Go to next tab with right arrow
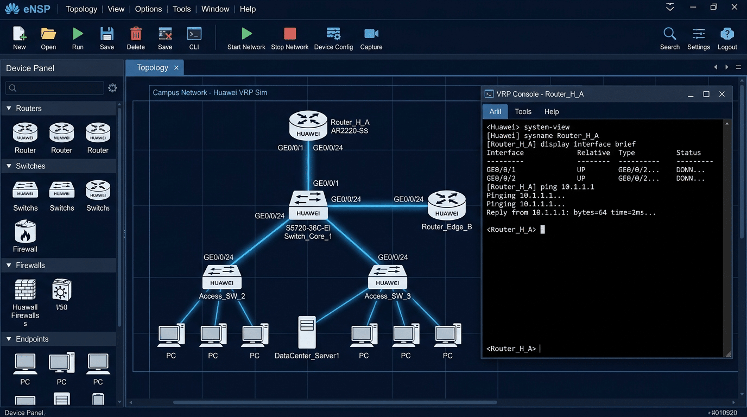Screen dimensions: 747x417 727,67
